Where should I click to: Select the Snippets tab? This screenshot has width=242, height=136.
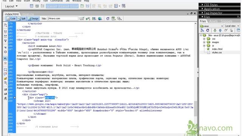point(226,21)
